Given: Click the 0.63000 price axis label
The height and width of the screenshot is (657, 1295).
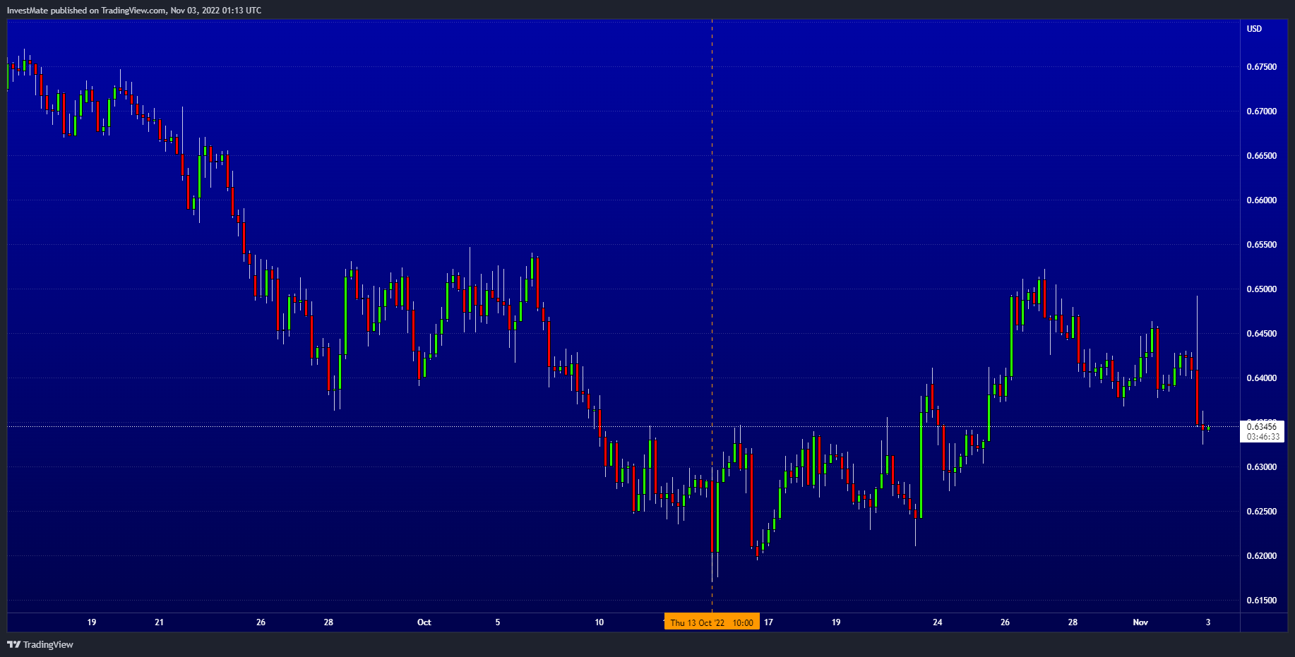Looking at the screenshot, I should tap(1261, 467).
